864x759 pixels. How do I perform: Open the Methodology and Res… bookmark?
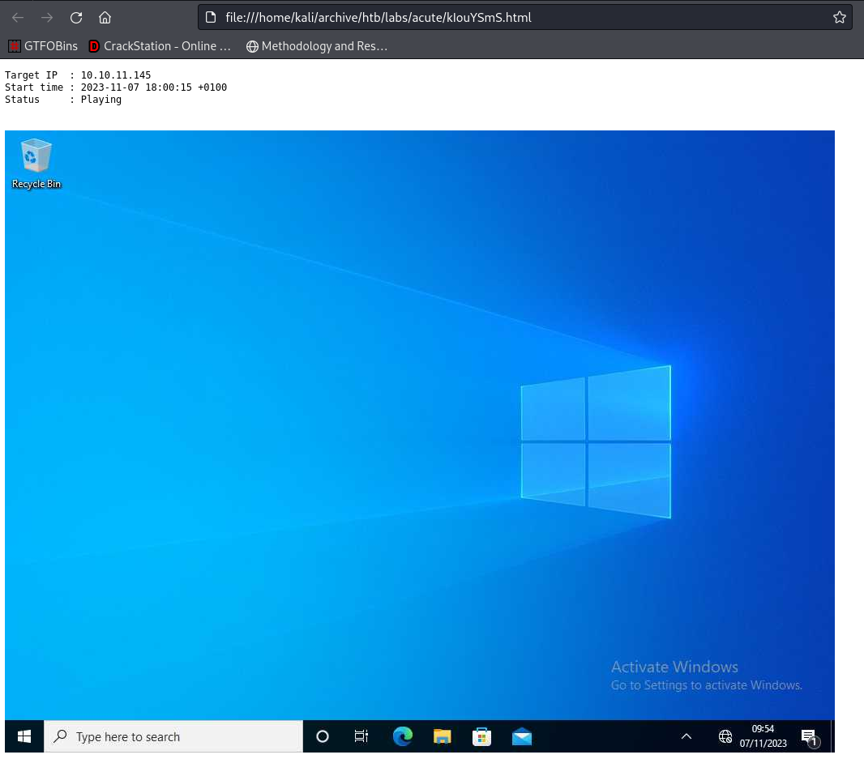[x=317, y=46]
